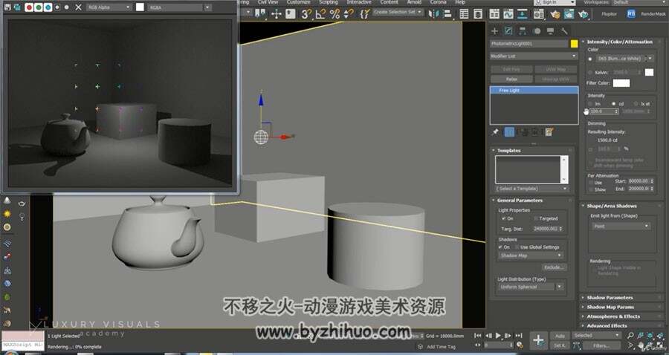Open the Uniform Spherical distribution dropdown
Screen dimensions: 669x355
pos(531,287)
